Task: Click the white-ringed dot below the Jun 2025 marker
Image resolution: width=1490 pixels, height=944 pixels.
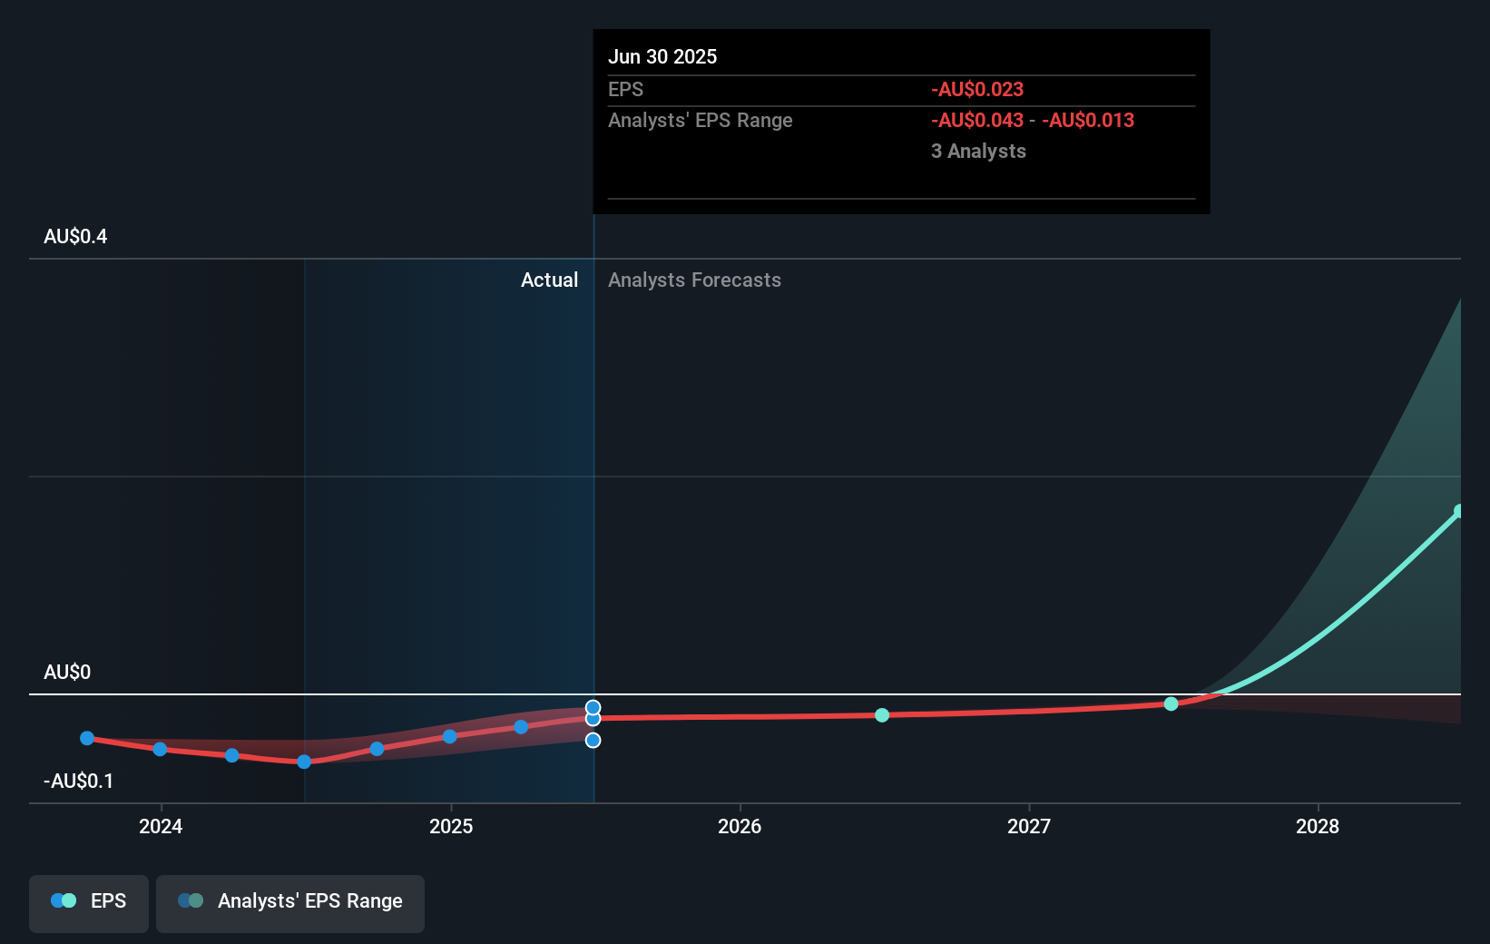Action: click(x=593, y=740)
